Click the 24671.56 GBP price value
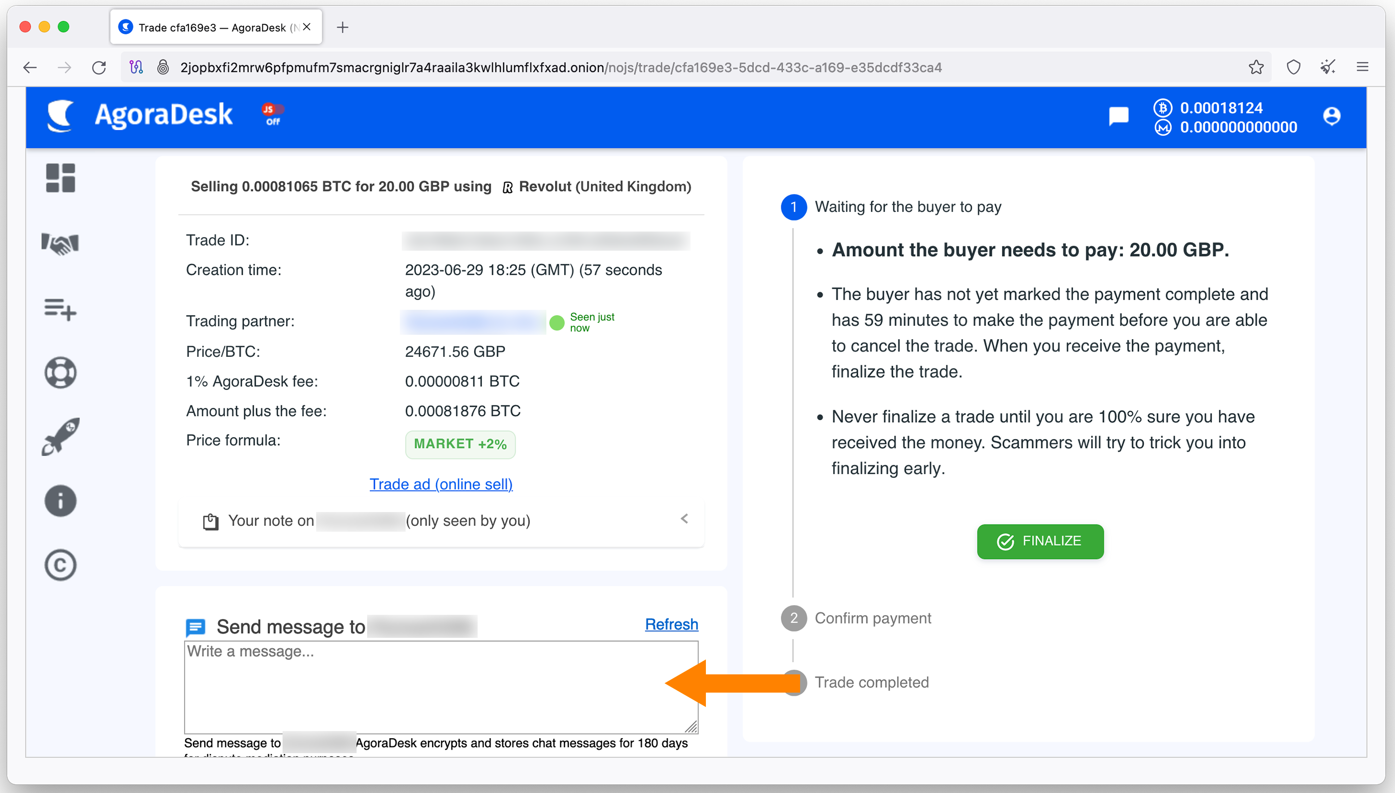Viewport: 1395px width, 793px height. pos(455,351)
